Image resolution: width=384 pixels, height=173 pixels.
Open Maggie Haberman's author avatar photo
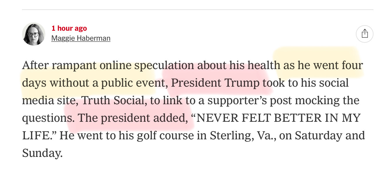click(x=34, y=34)
